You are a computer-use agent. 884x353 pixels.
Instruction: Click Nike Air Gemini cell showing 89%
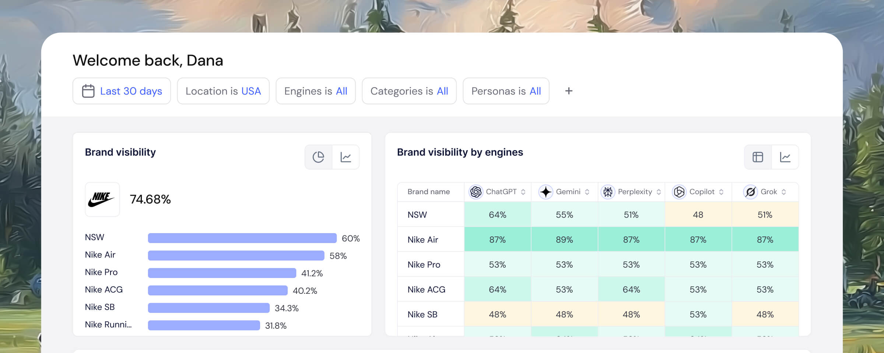pos(564,239)
